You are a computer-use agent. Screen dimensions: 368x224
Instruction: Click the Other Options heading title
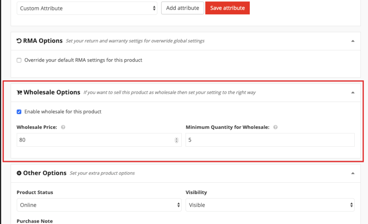45,173
